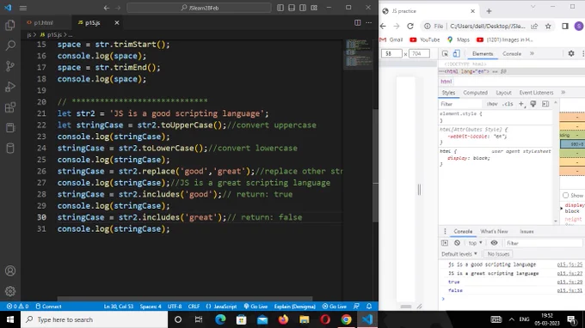
Task: Enable the Show all checkbox in computed pane
Action: [x=565, y=196]
